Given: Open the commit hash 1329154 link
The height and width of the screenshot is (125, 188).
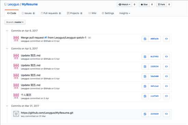Looking at the screenshot, I should click(x=155, y=66).
